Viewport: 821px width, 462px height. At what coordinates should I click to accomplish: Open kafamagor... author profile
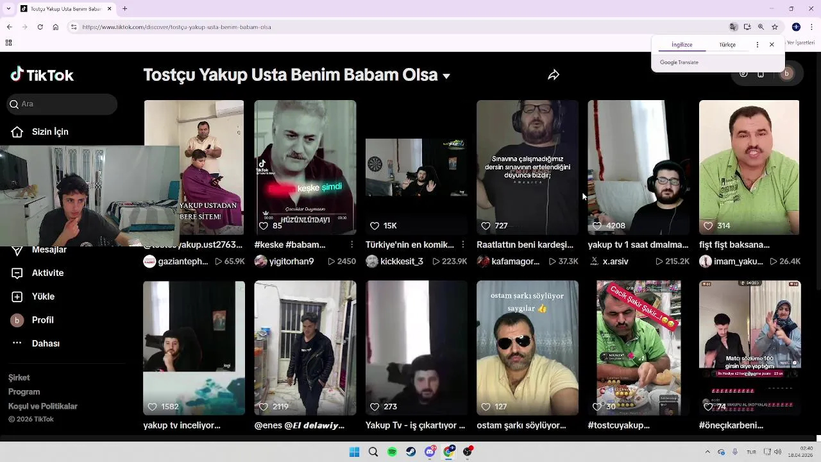[x=508, y=261]
